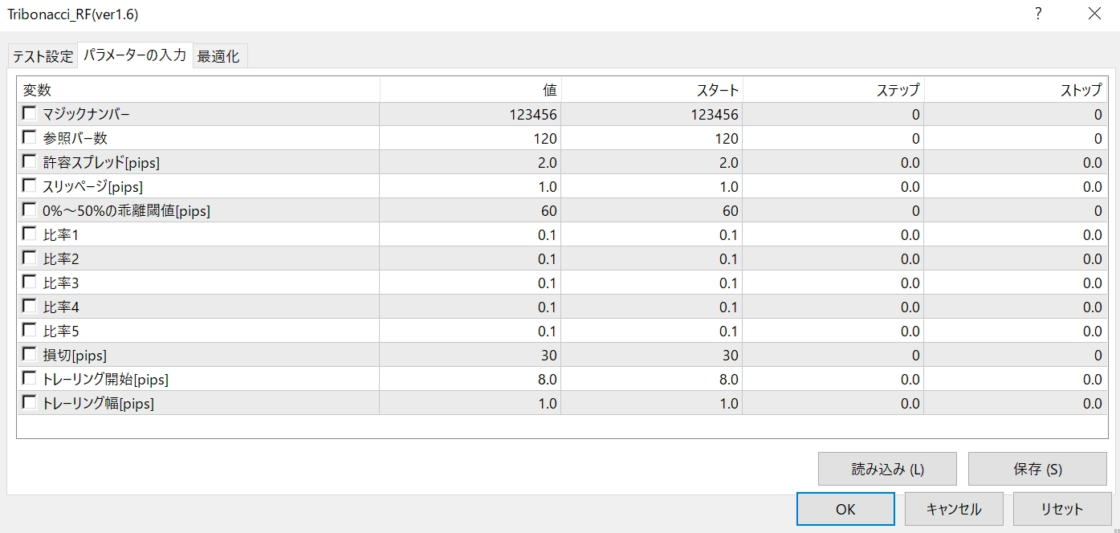
Task: Click the 値 cell for 参照バー数
Action: click(470, 138)
